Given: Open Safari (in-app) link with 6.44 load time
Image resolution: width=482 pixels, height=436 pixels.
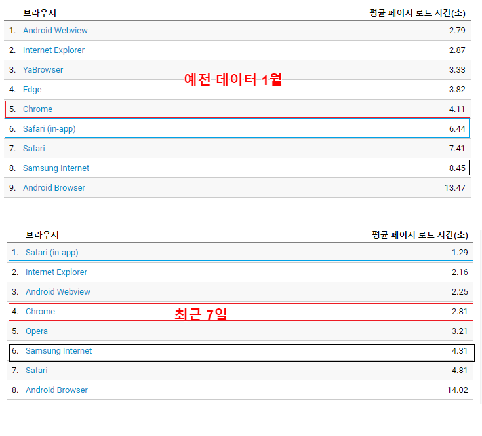Looking at the screenshot, I should [x=49, y=129].
